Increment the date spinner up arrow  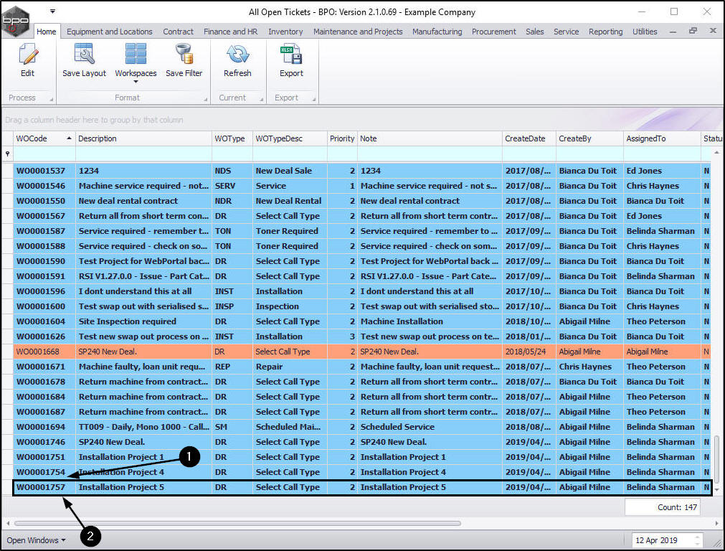click(697, 537)
